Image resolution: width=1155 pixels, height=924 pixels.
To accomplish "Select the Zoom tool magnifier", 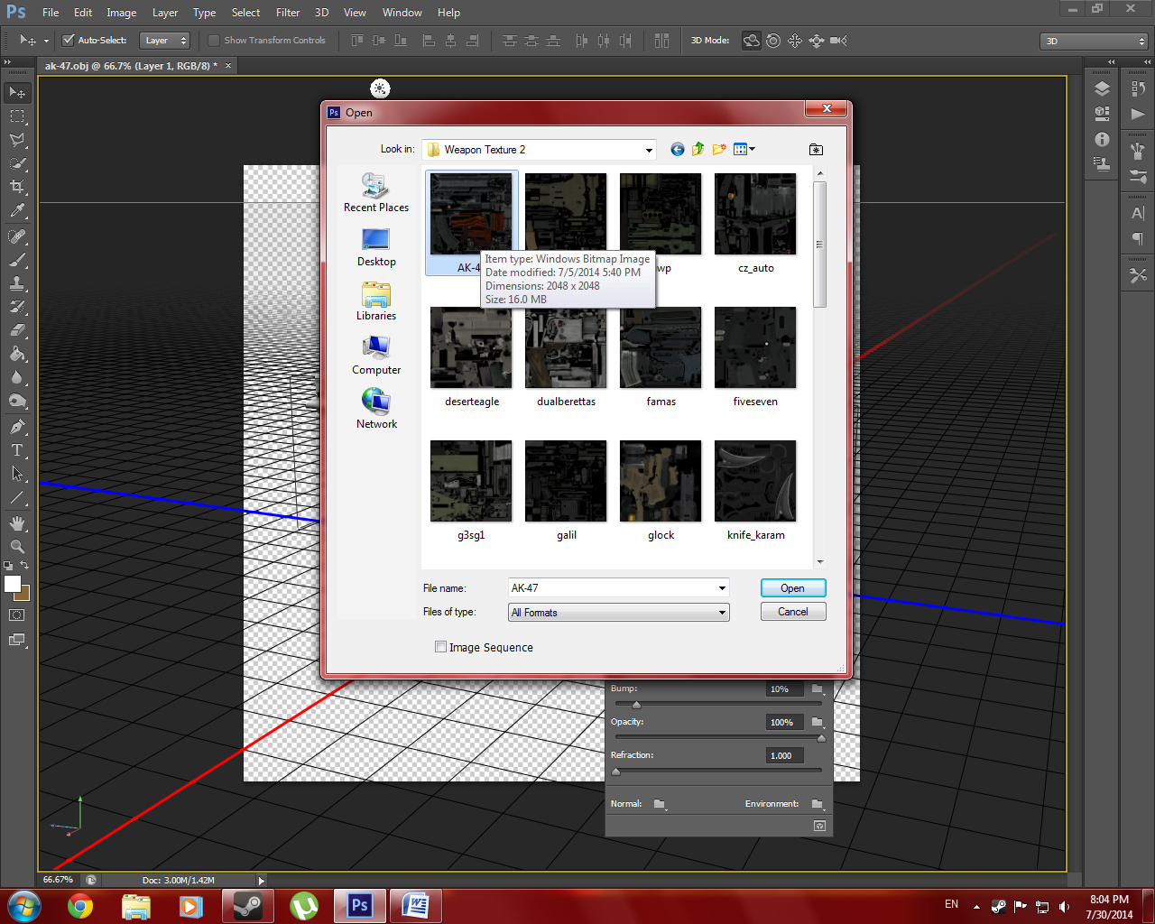I will [x=17, y=547].
